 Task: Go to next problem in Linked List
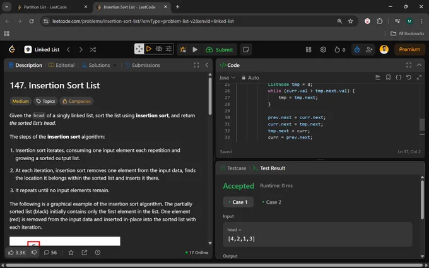[81, 49]
